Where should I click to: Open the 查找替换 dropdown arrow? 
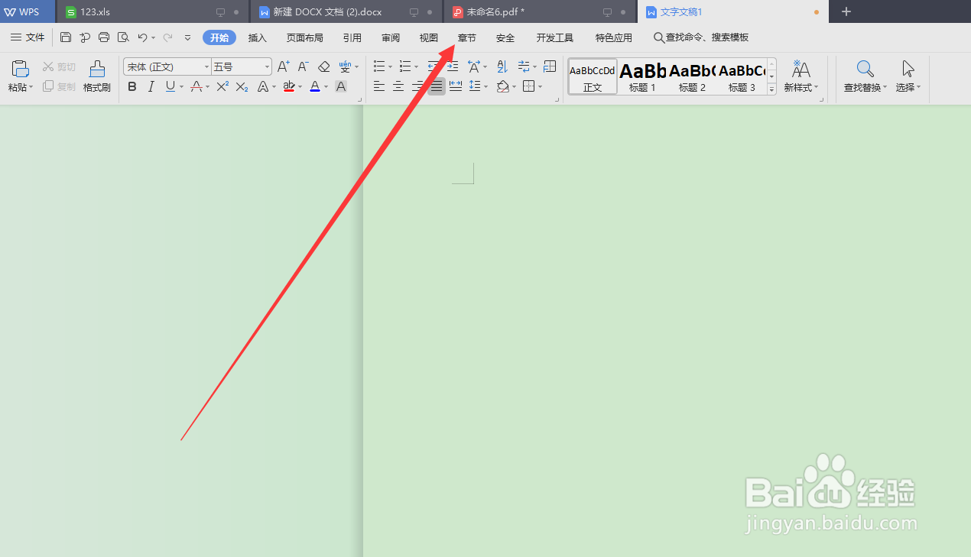(x=885, y=88)
